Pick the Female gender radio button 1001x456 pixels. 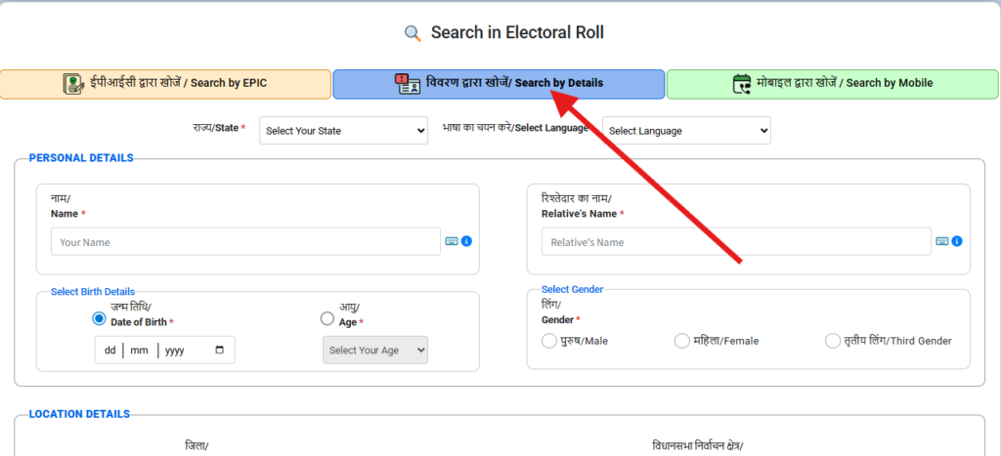pyautogui.click(x=682, y=341)
